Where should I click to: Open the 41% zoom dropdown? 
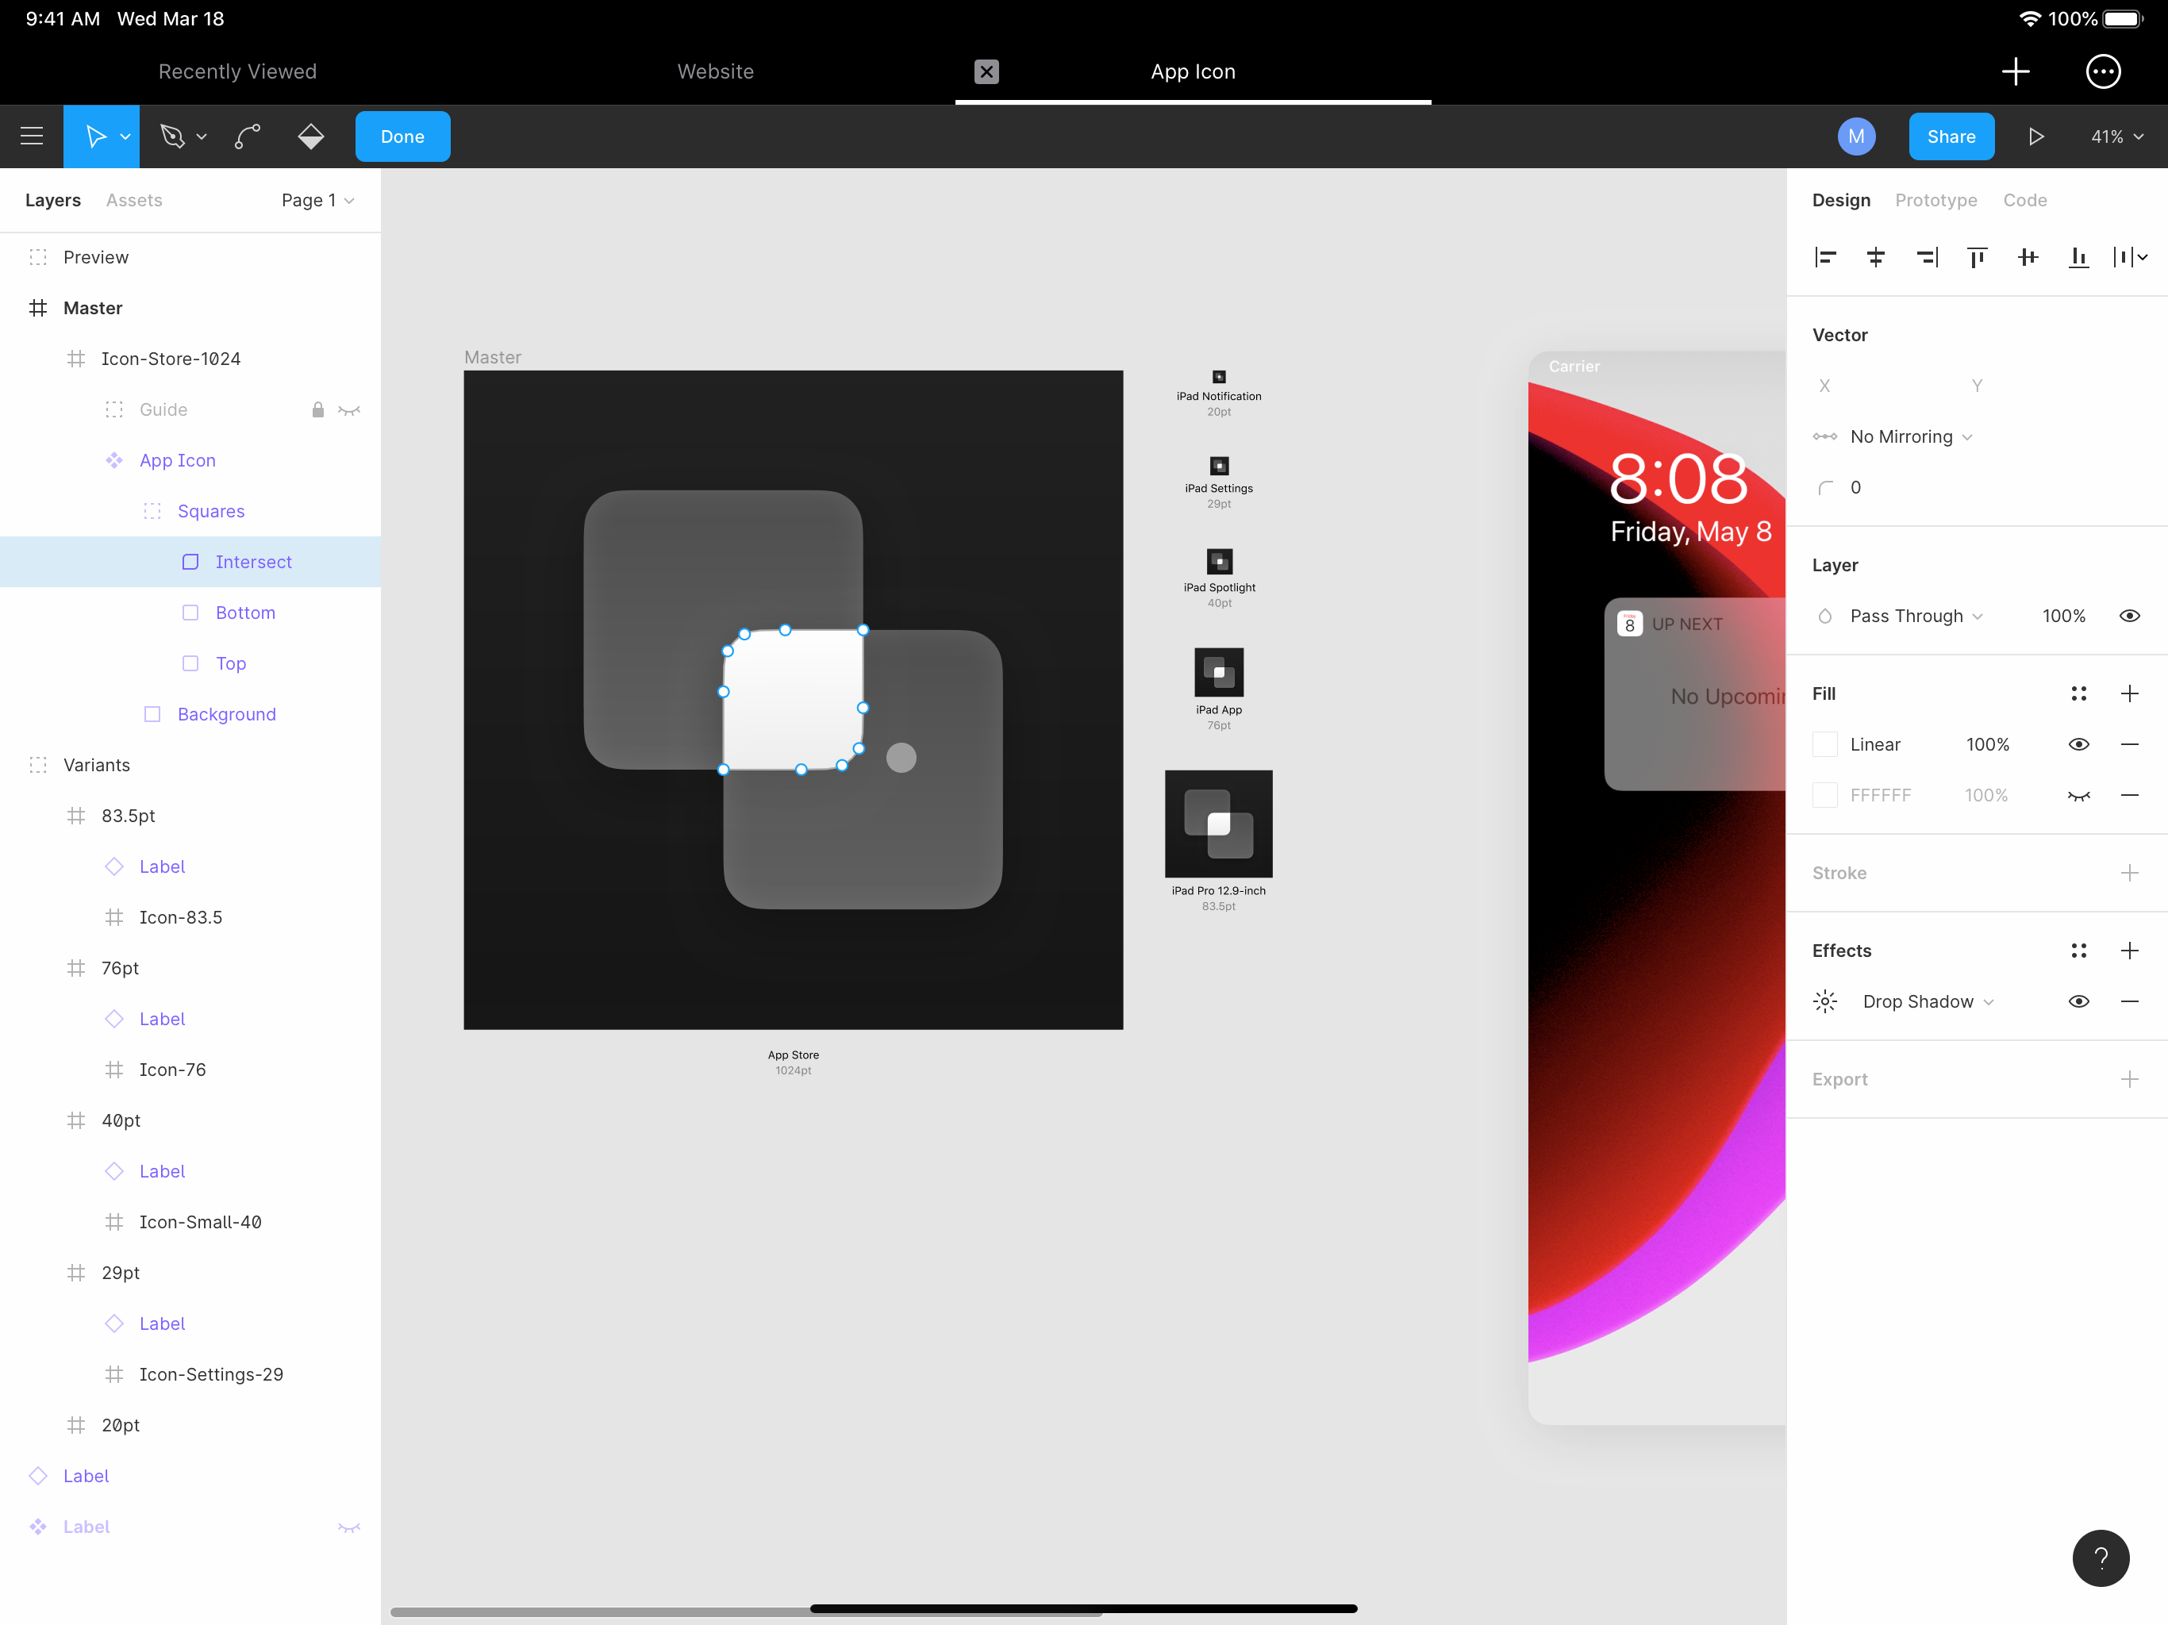[x=2116, y=136]
